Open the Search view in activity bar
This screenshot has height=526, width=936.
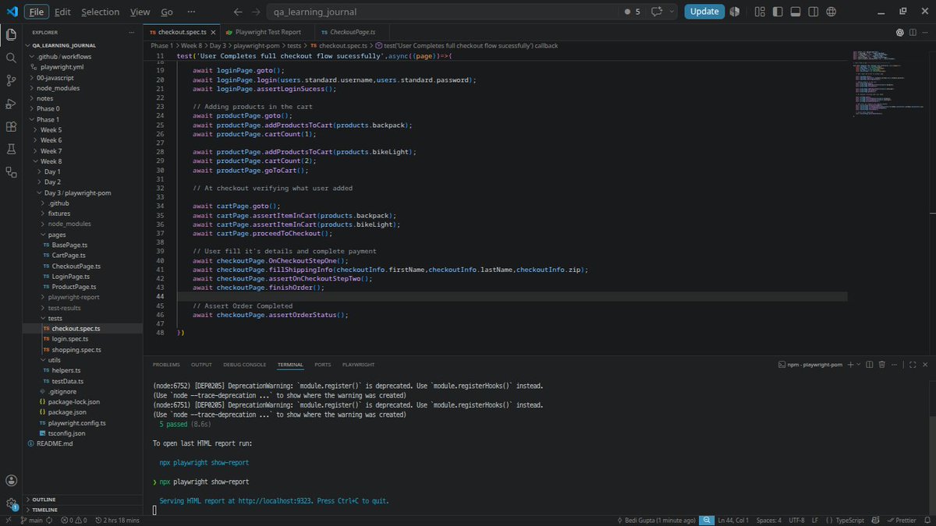coord(11,58)
